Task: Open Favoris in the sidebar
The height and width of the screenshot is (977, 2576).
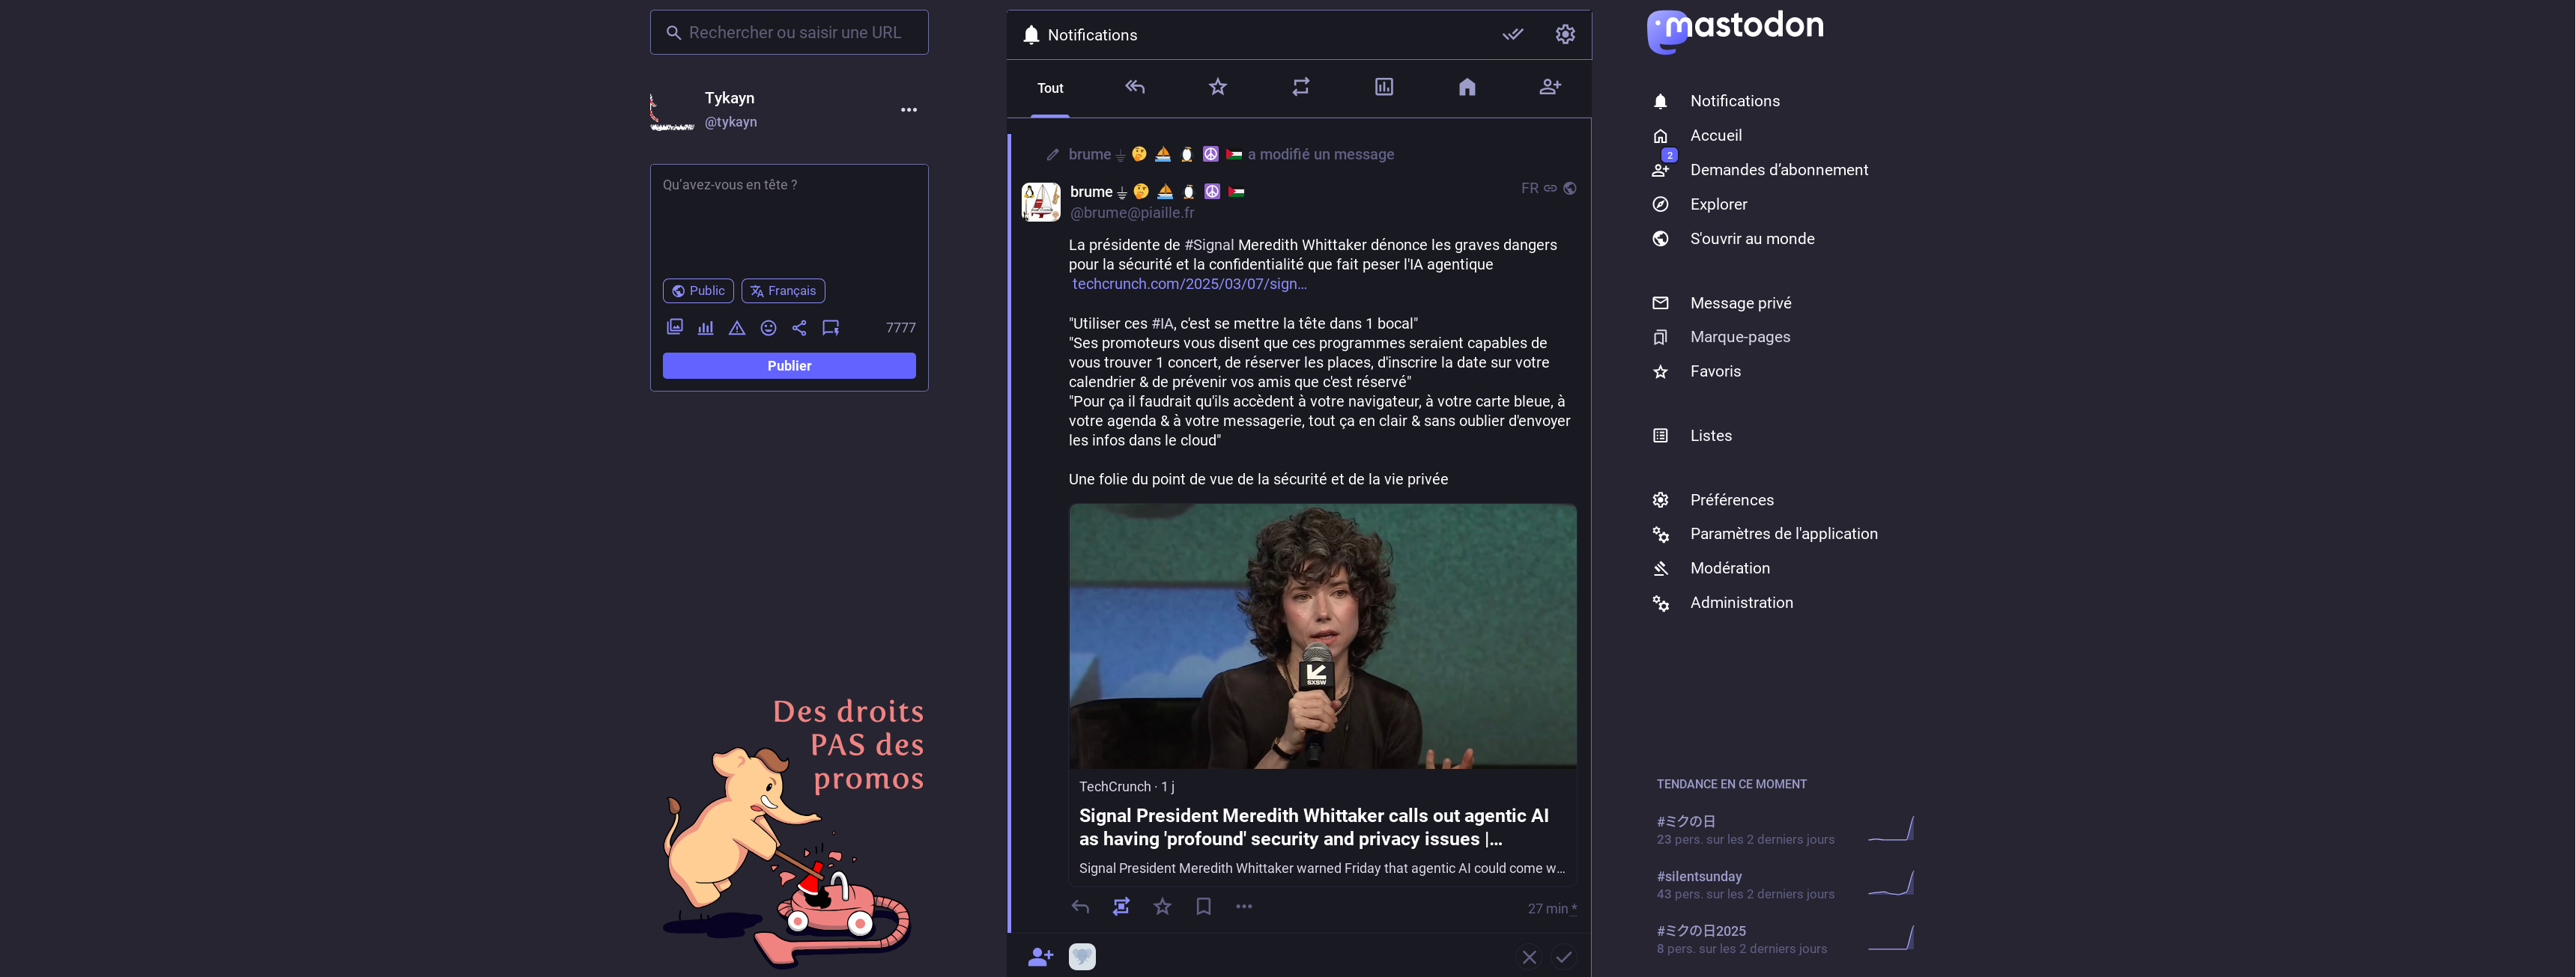Action: [1715, 371]
